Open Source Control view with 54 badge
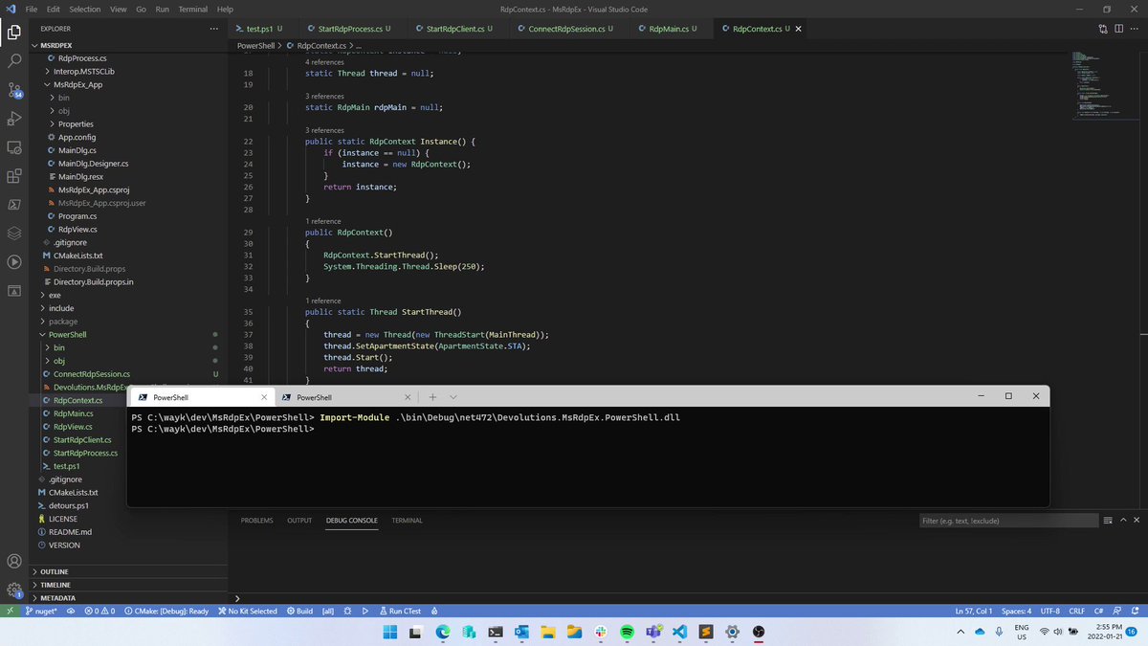 pos(14,90)
